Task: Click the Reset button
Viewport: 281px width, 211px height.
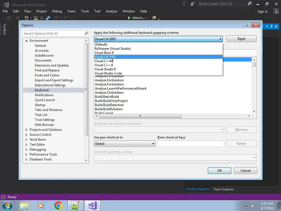Action: pyautogui.click(x=241, y=39)
